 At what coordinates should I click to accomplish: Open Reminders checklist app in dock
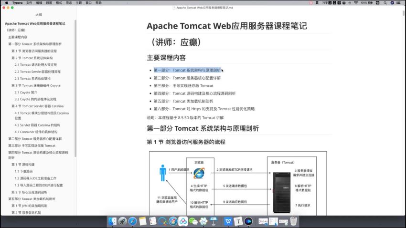153,221
